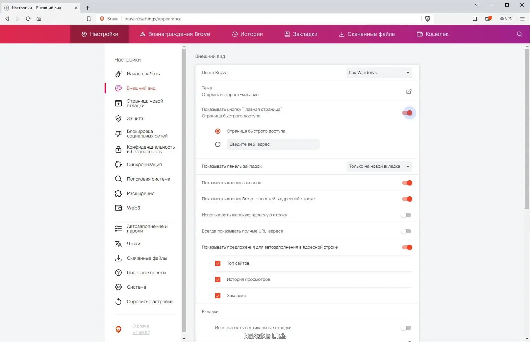This screenshot has height=342, width=530.
Task: Open the Настройки top tab
Action: pyautogui.click(x=100, y=34)
